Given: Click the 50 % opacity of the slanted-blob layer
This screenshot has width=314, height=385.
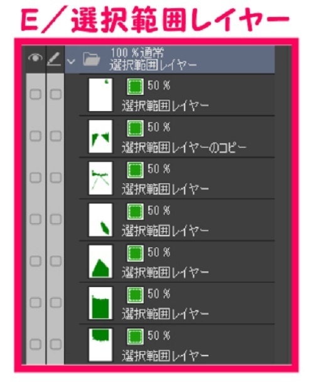Looking at the screenshot, I should click(x=159, y=210).
